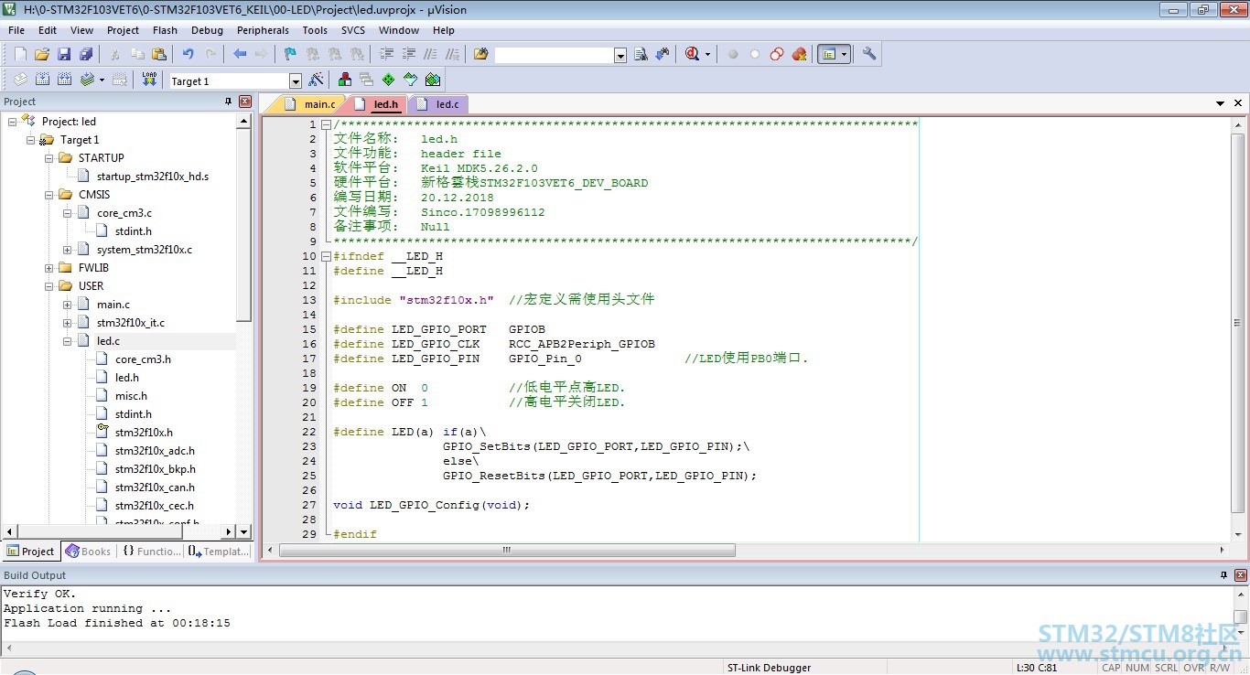Click inside the find text input field
The height and width of the screenshot is (675, 1250).
click(x=554, y=55)
